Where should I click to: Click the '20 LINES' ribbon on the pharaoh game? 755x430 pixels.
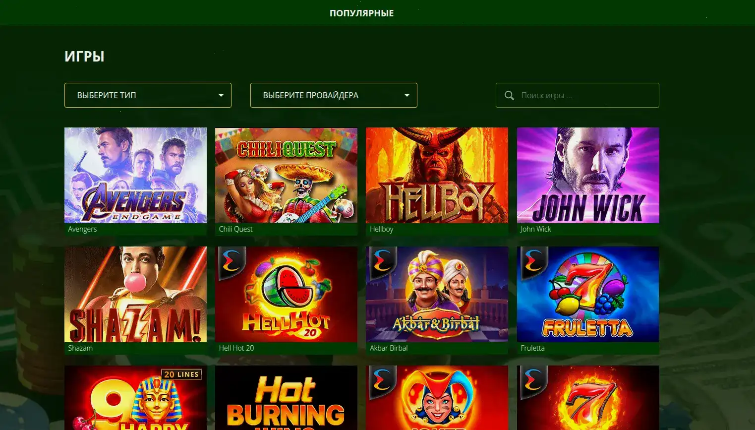point(180,374)
